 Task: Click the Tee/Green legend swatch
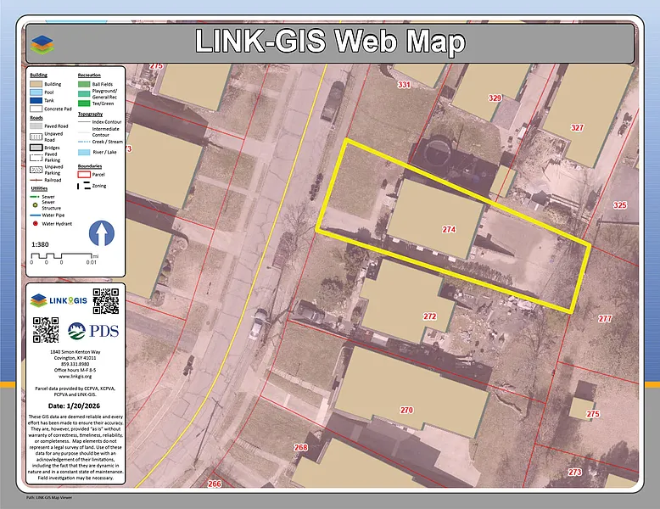tap(84, 103)
